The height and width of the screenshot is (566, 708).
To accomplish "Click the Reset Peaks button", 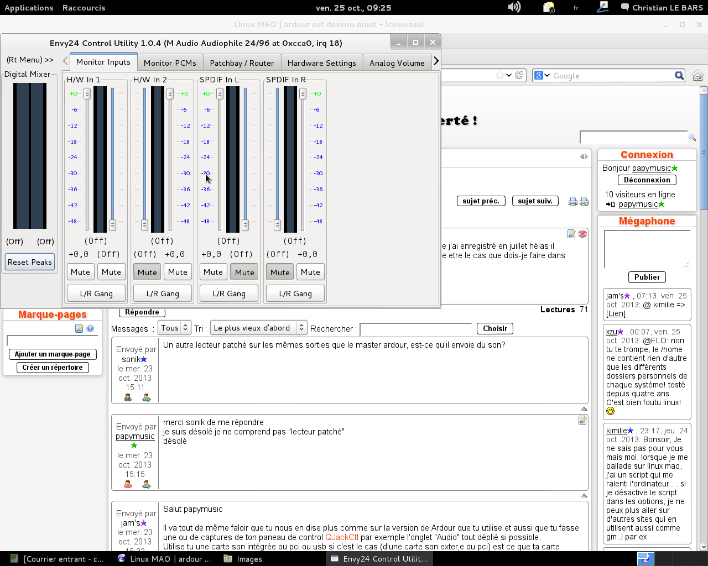I will tap(30, 262).
